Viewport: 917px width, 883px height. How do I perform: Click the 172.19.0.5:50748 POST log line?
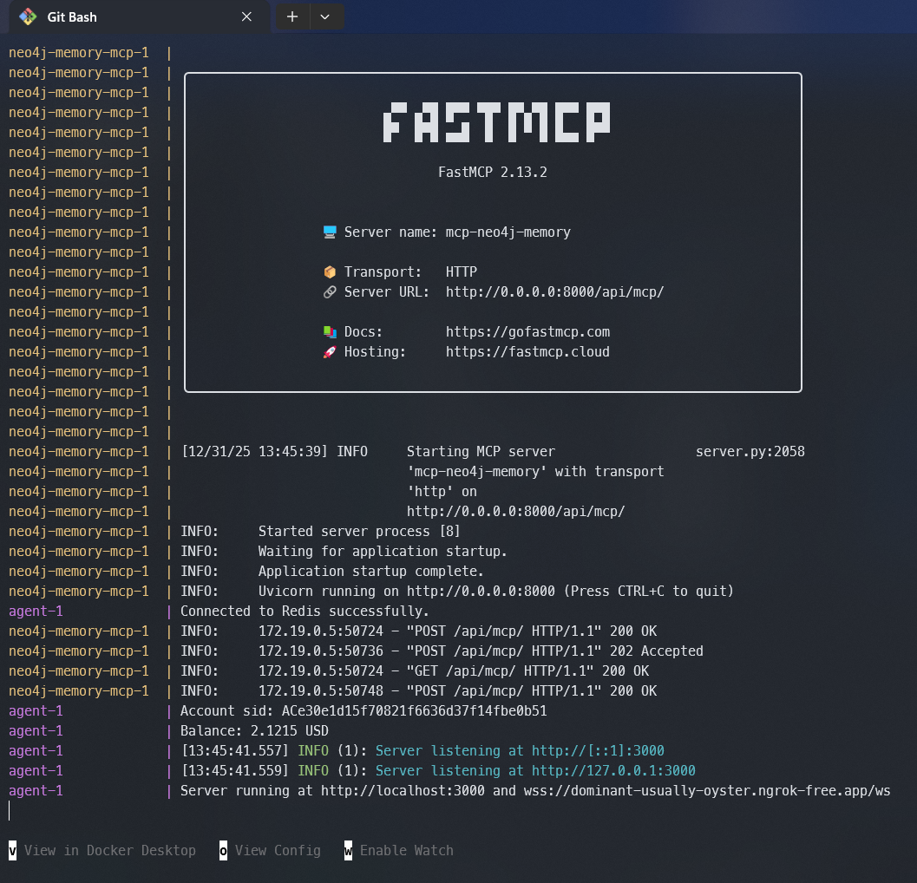click(418, 691)
